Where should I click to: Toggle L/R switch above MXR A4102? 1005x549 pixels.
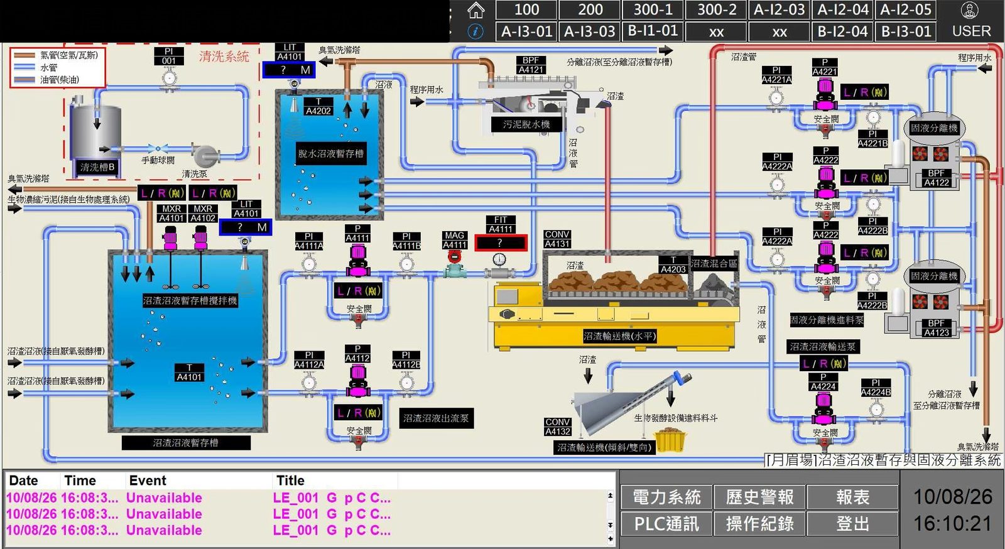pos(214,193)
